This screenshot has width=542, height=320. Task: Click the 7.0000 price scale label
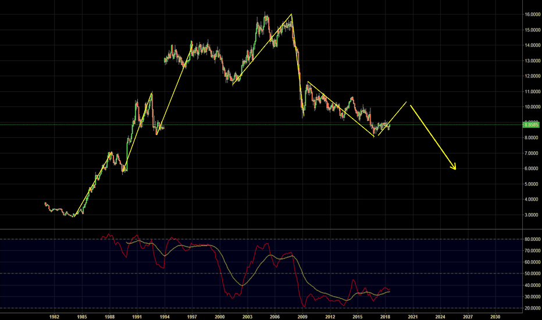click(532, 153)
